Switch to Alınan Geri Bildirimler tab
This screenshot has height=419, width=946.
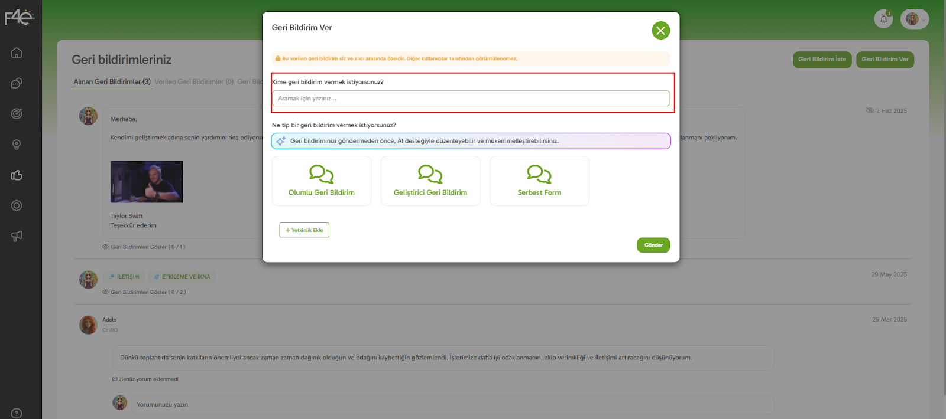[x=112, y=82]
